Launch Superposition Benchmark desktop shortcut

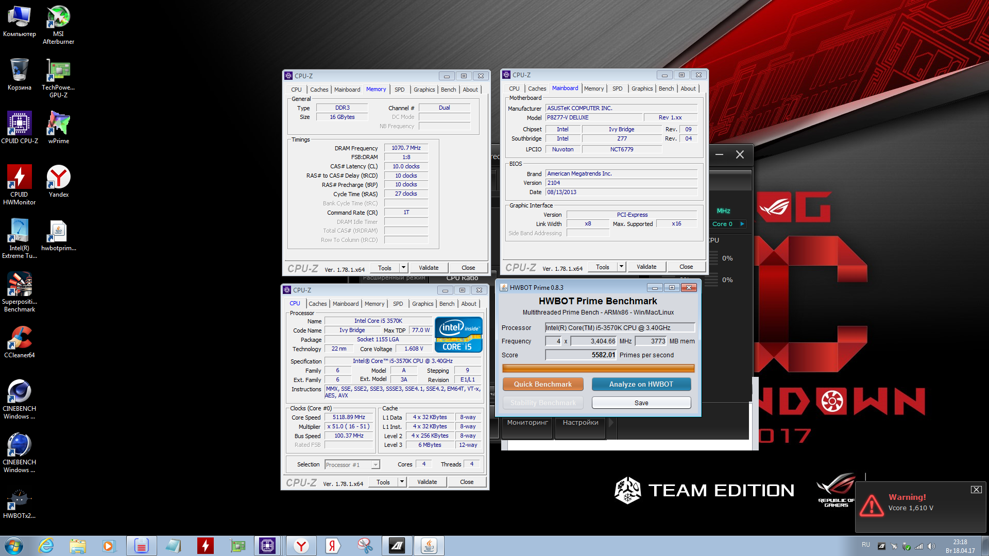pos(20,292)
